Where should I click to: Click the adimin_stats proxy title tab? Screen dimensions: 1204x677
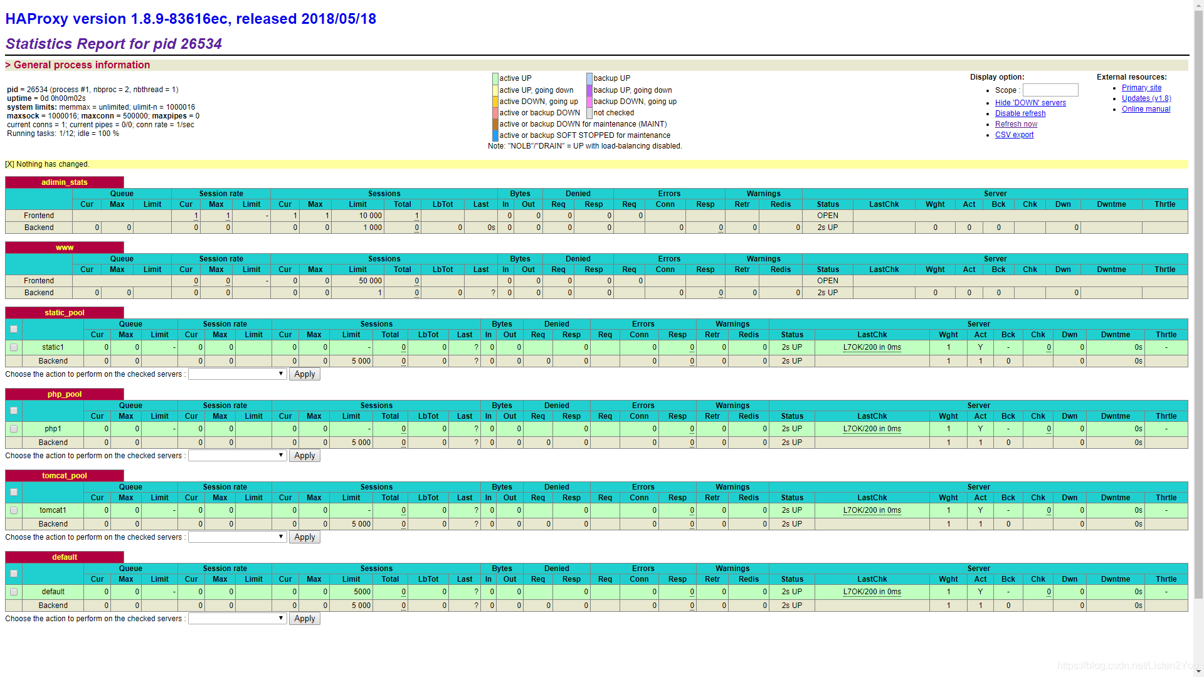[65, 182]
